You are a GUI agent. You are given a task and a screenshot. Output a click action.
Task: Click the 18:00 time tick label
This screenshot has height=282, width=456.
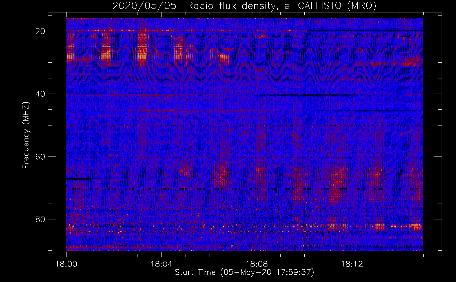(x=66, y=264)
